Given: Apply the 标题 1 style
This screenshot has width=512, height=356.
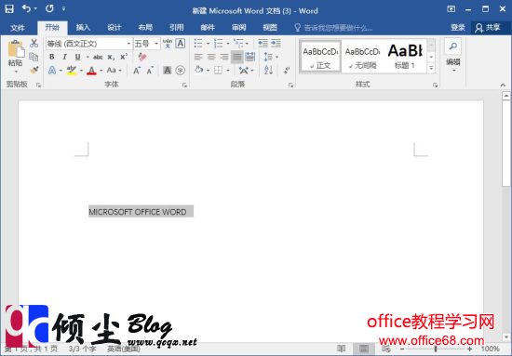Looking at the screenshot, I should pyautogui.click(x=405, y=56).
